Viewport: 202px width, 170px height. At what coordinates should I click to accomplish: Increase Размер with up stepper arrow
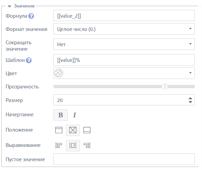pyautogui.click(x=190, y=99)
